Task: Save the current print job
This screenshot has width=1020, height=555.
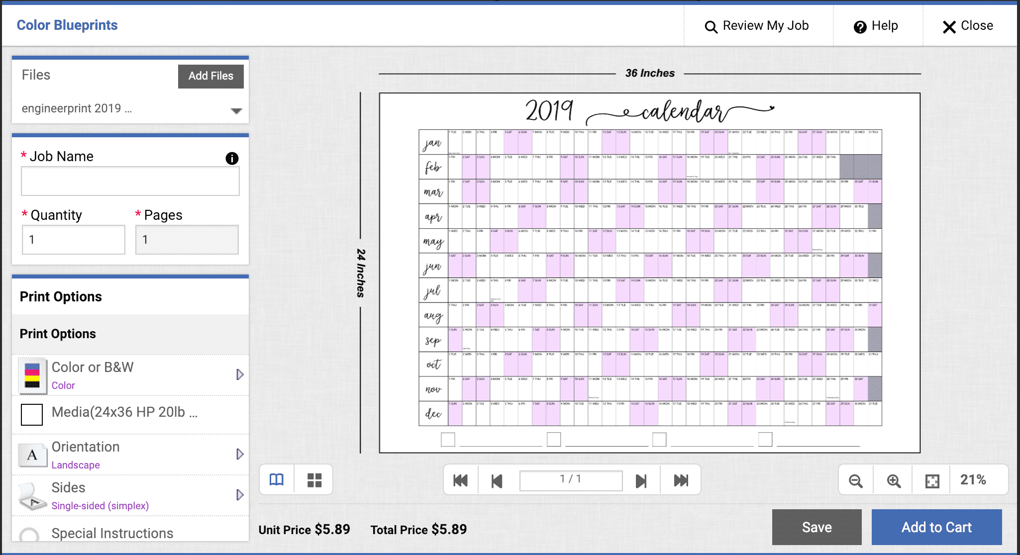Action: click(816, 527)
